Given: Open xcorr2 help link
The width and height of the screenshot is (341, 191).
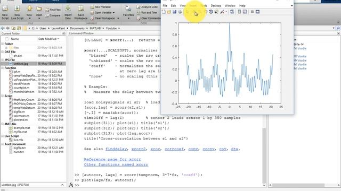Looking at the screenshot, I should (139, 149).
